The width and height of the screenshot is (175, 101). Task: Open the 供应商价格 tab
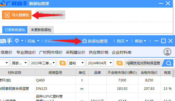point(99,52)
